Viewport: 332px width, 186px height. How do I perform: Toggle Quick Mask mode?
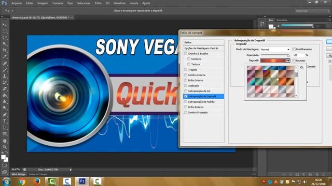pyautogui.click(x=5, y=166)
